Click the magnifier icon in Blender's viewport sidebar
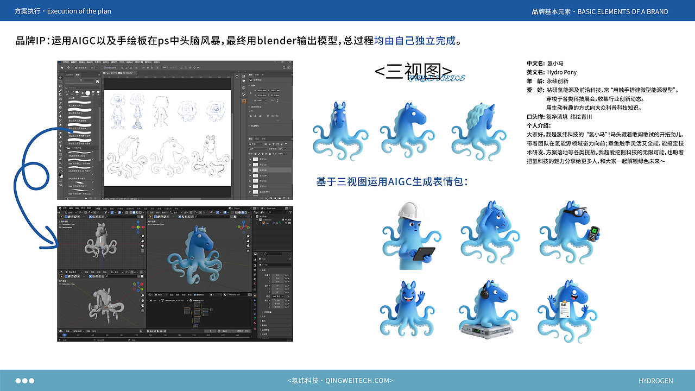Screen dimensions: 695x391 click(248, 236)
